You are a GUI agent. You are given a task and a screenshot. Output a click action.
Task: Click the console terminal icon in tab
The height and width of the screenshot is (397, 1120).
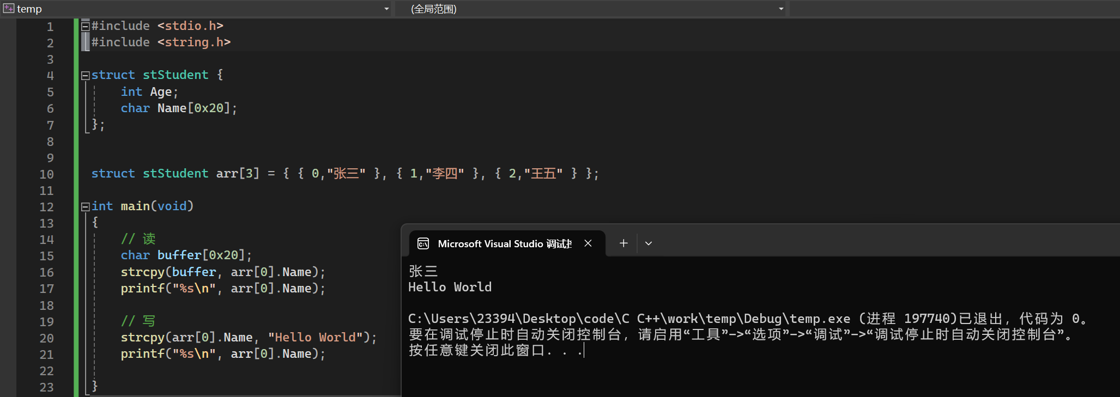coord(423,243)
